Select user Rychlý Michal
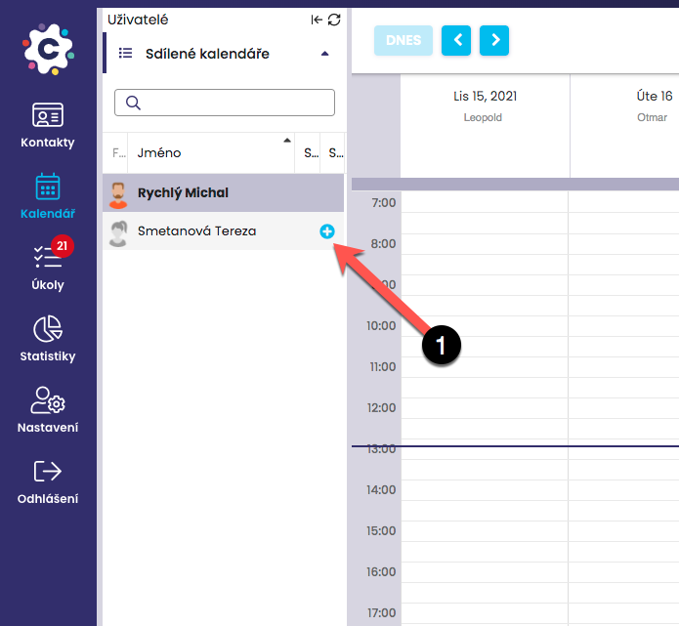 [x=223, y=192]
